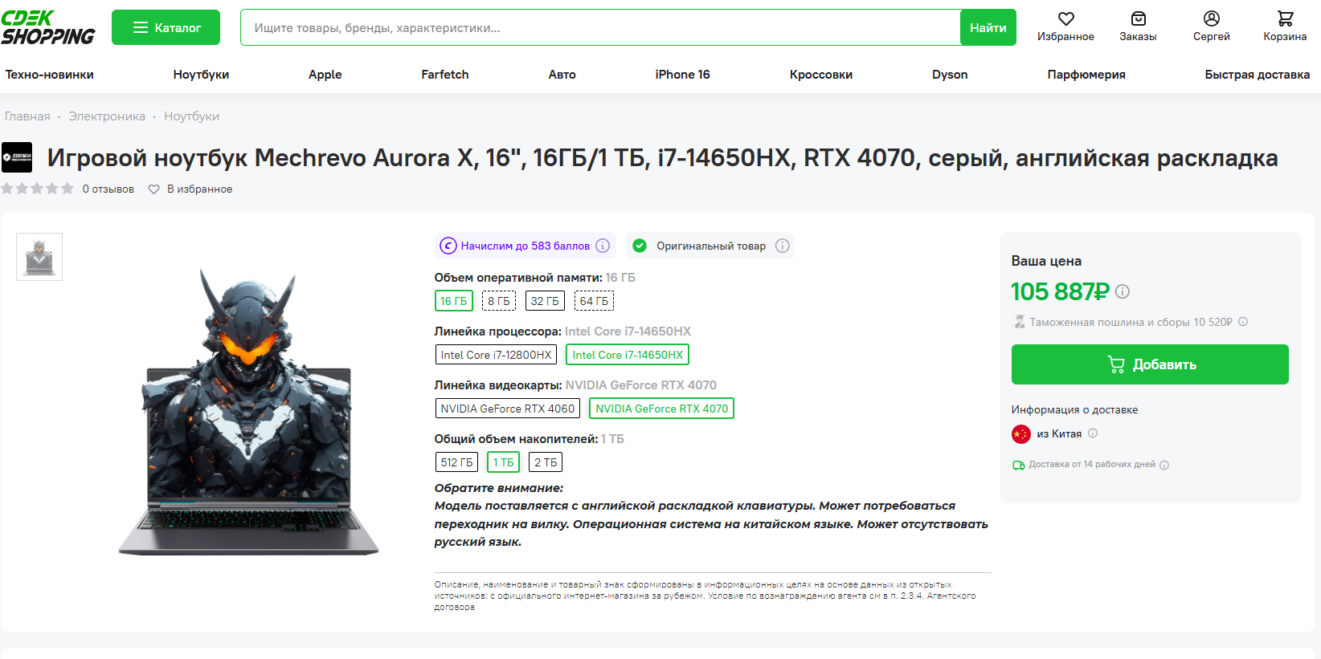1321x659 pixels.
Task: Click the China flag icon
Action: pyautogui.click(x=1020, y=434)
